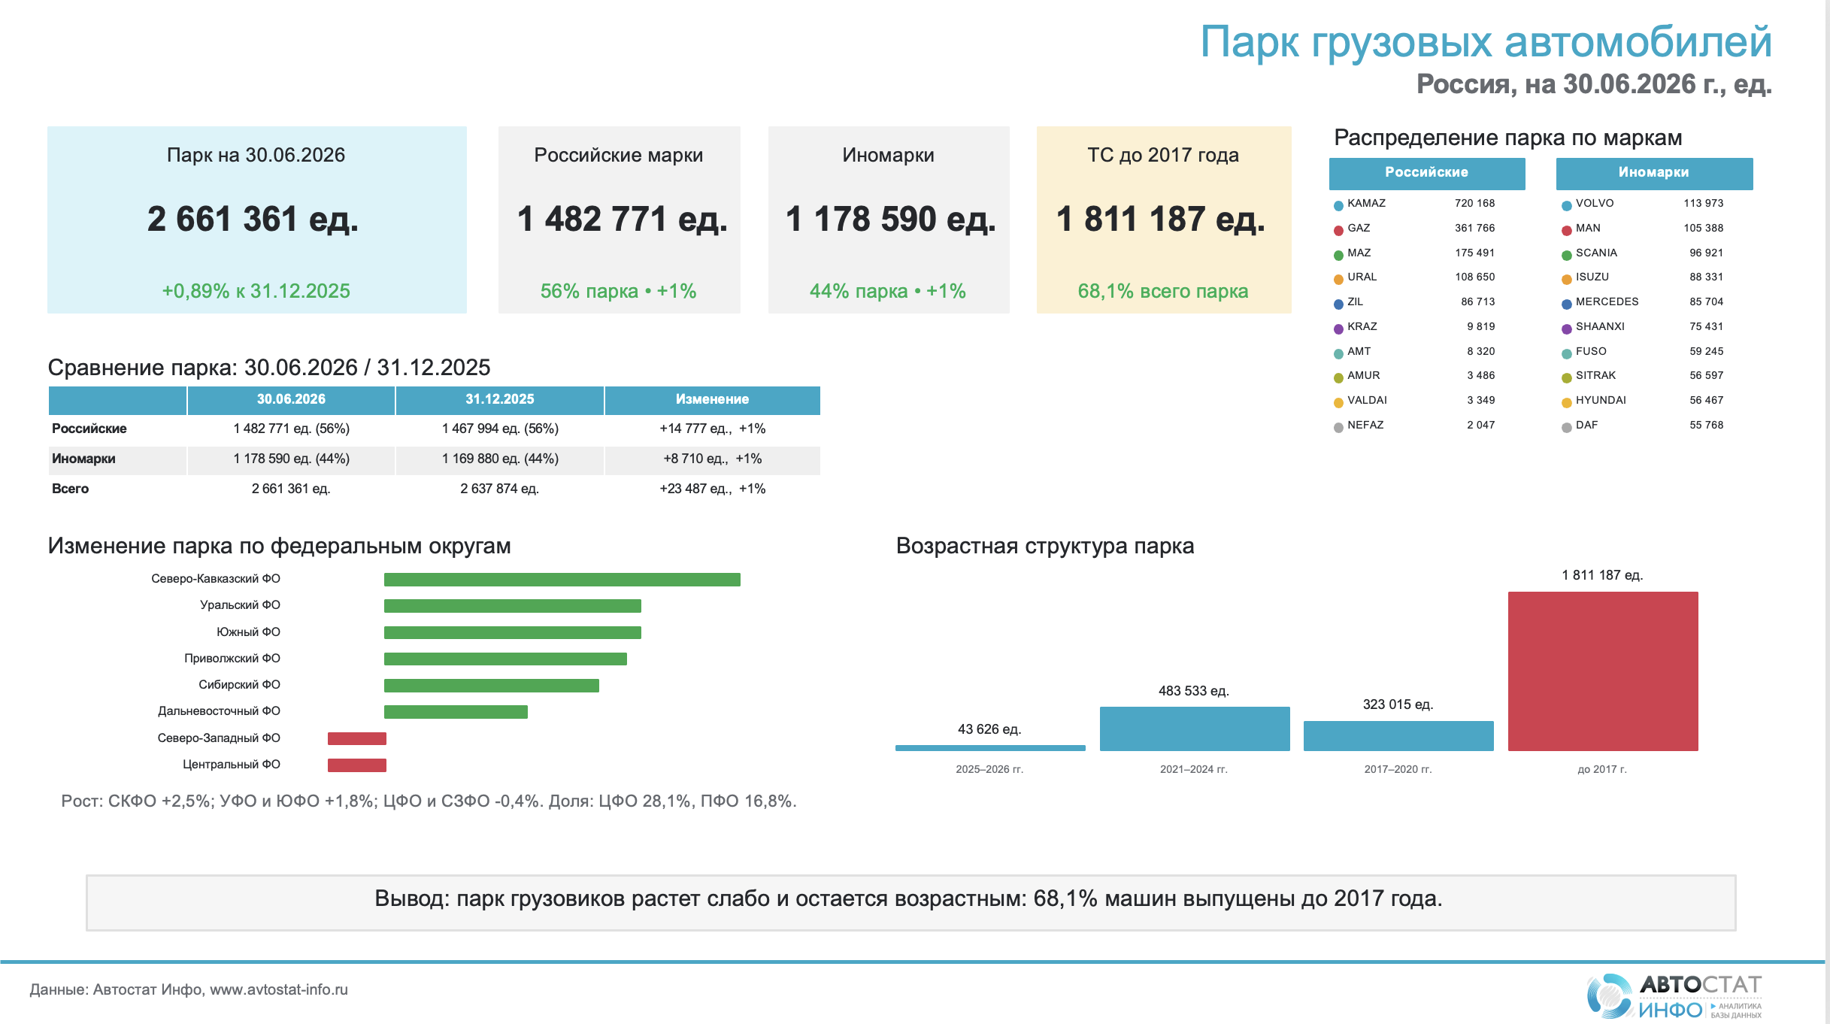Click the Сибирский ФО green bar

click(x=492, y=686)
